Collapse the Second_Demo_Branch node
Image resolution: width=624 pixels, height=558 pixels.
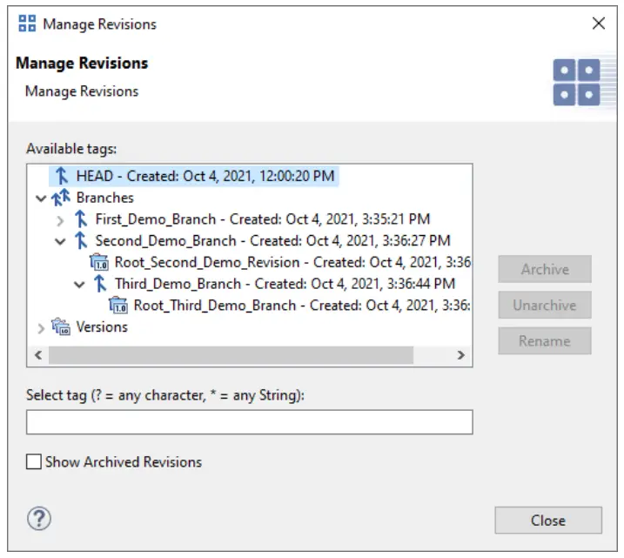tap(59, 241)
